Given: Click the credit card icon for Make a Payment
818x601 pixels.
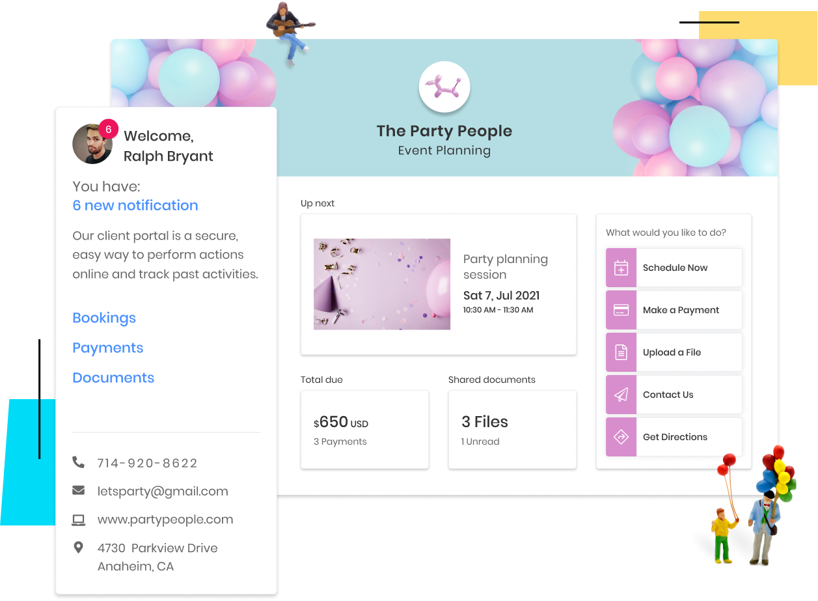Looking at the screenshot, I should pyautogui.click(x=621, y=310).
